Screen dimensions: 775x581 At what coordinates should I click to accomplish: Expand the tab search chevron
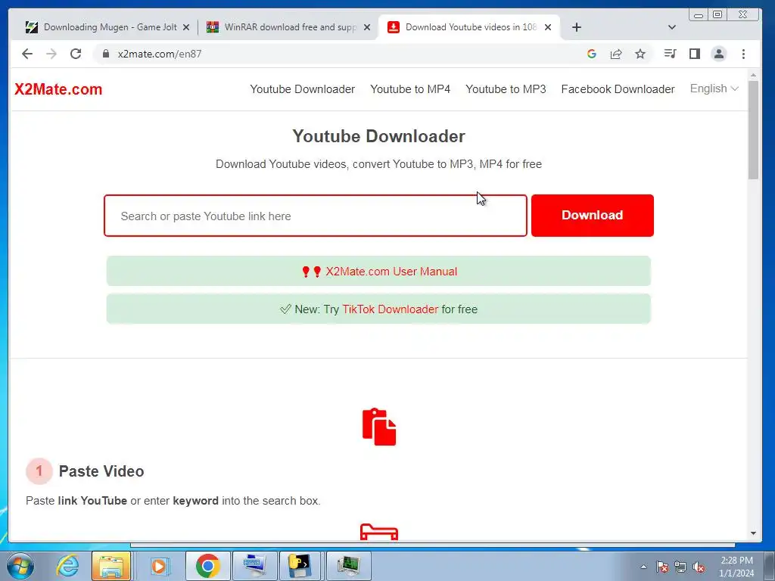[672, 27]
